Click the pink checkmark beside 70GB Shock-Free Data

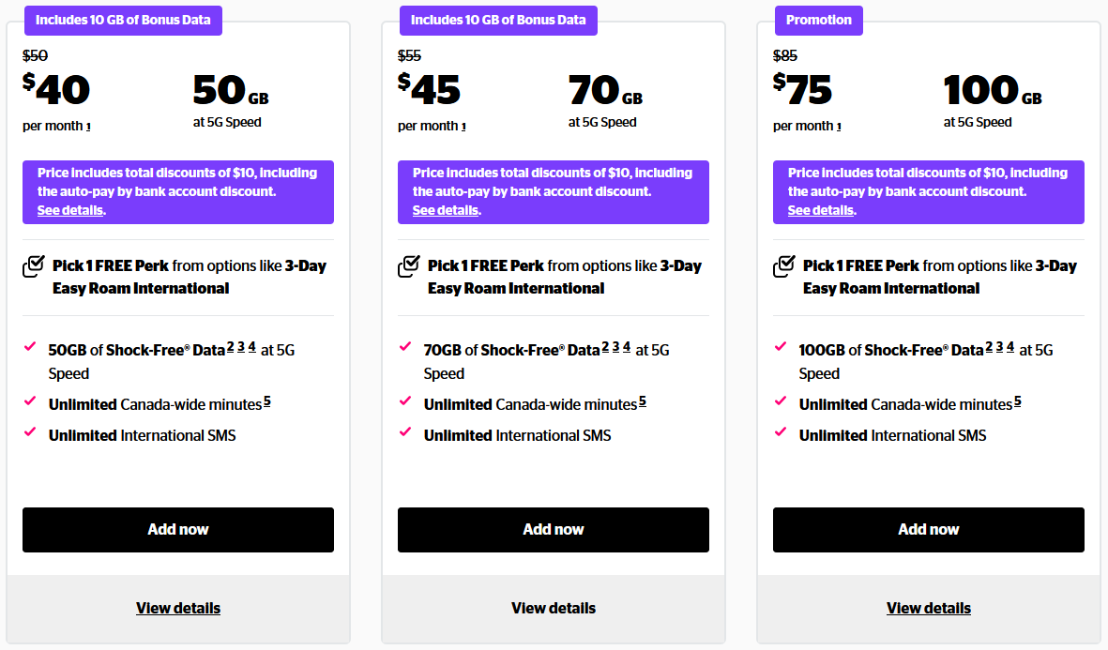[x=407, y=348]
